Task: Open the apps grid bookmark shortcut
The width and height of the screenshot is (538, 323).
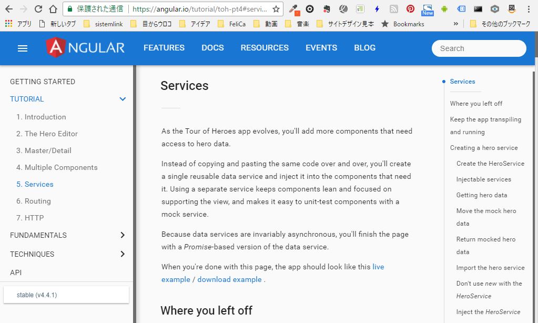Action: point(8,23)
